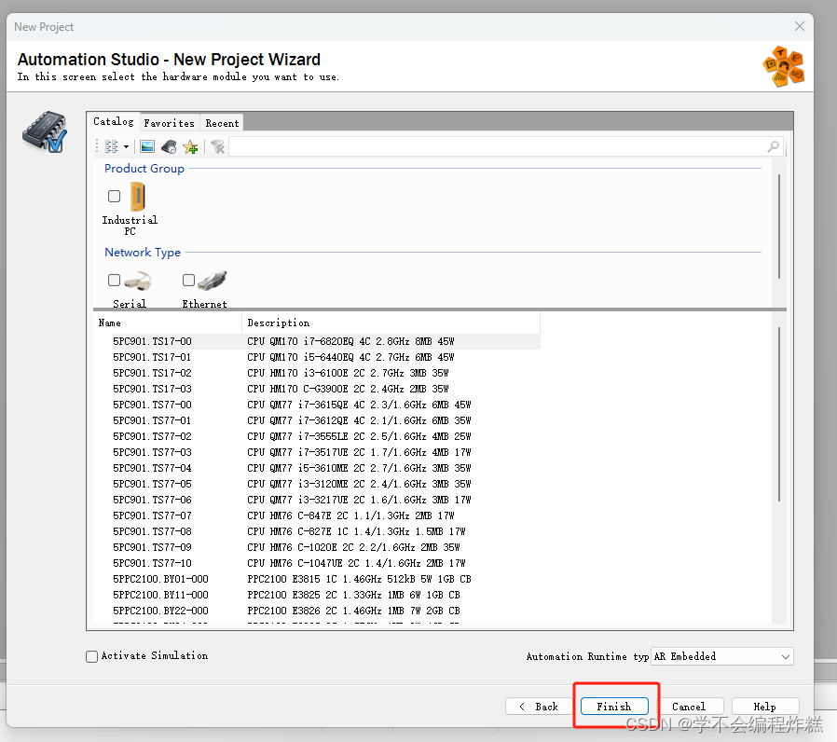Viewport: 837px width, 742px height.
Task: Select the 5PC901.TS17-01 row
Action: point(316,357)
